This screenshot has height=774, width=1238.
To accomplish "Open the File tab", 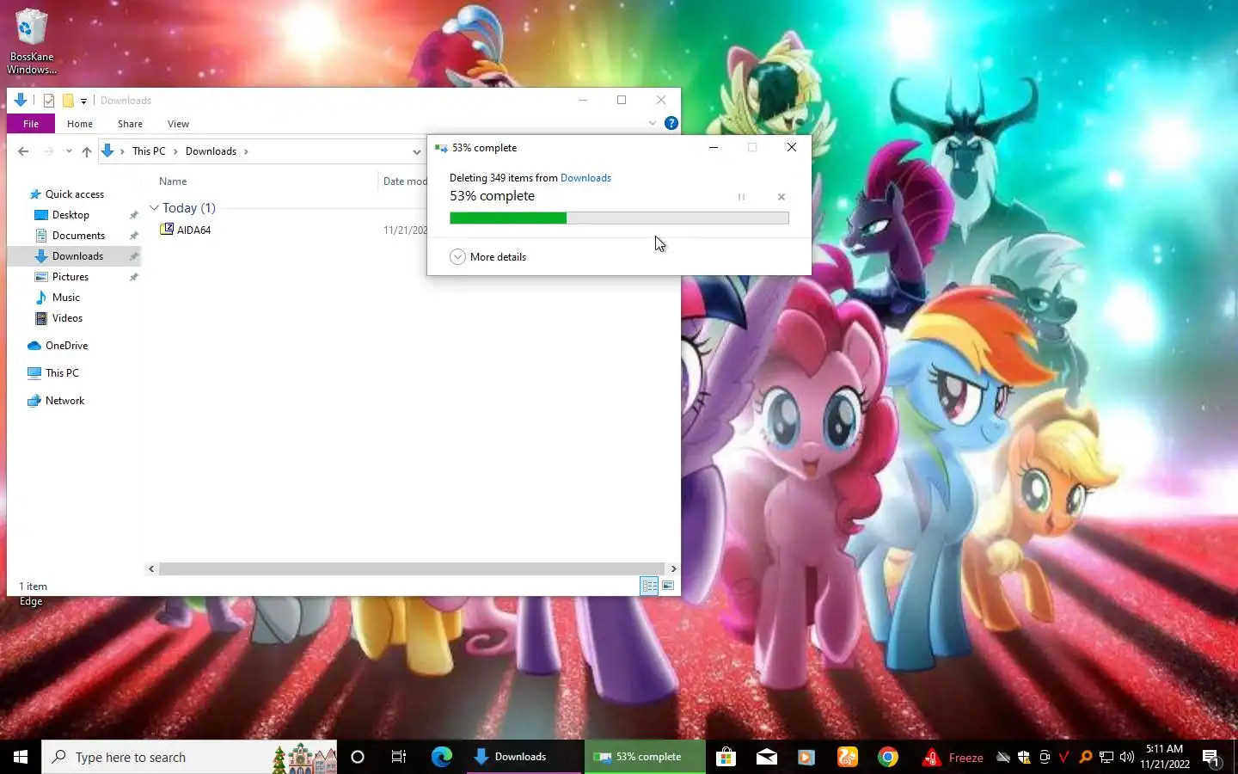I will point(31,124).
